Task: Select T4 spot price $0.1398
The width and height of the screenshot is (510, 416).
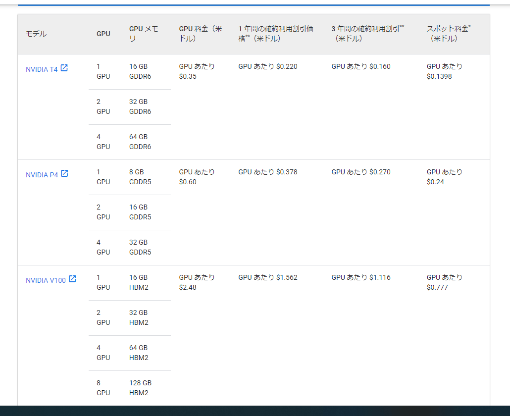Action: click(445, 71)
